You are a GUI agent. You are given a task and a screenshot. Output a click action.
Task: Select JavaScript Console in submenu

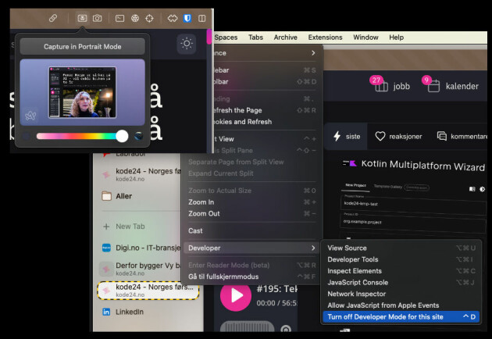[401, 283]
